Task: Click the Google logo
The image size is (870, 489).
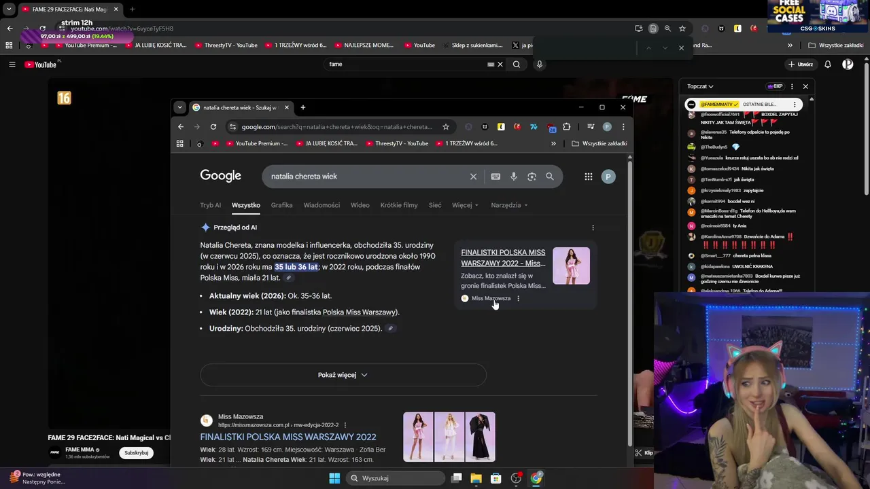Action: (x=221, y=176)
